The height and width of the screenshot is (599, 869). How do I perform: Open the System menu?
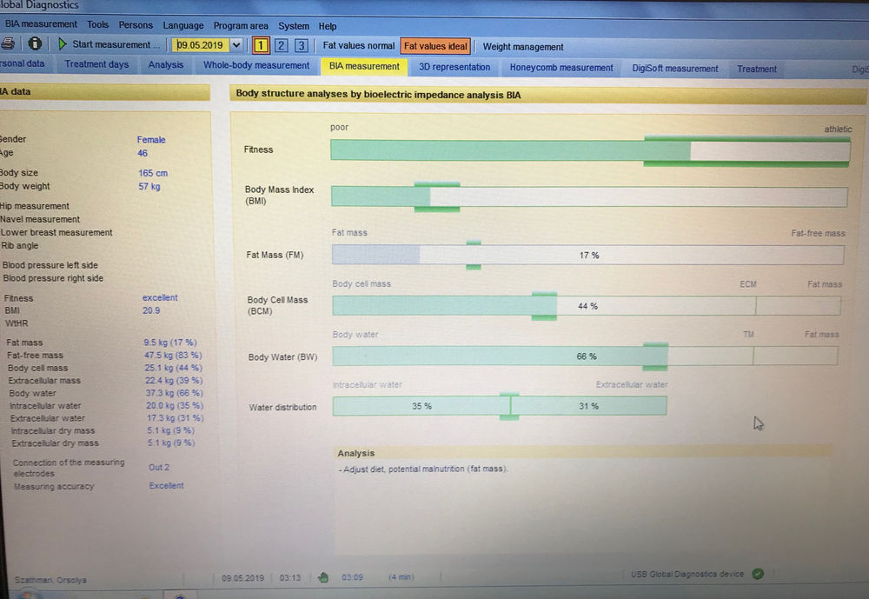point(294,25)
